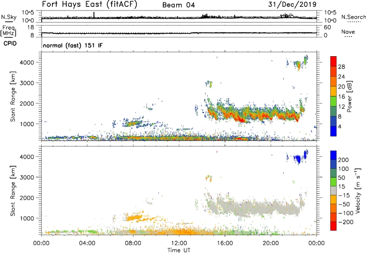Click the "Beam 04" label

click(x=178, y=5)
